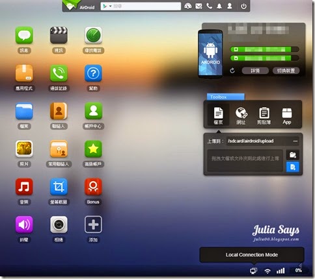Click the power sign-out icon
Viewport: 315px width, 279px height.
point(243,6)
